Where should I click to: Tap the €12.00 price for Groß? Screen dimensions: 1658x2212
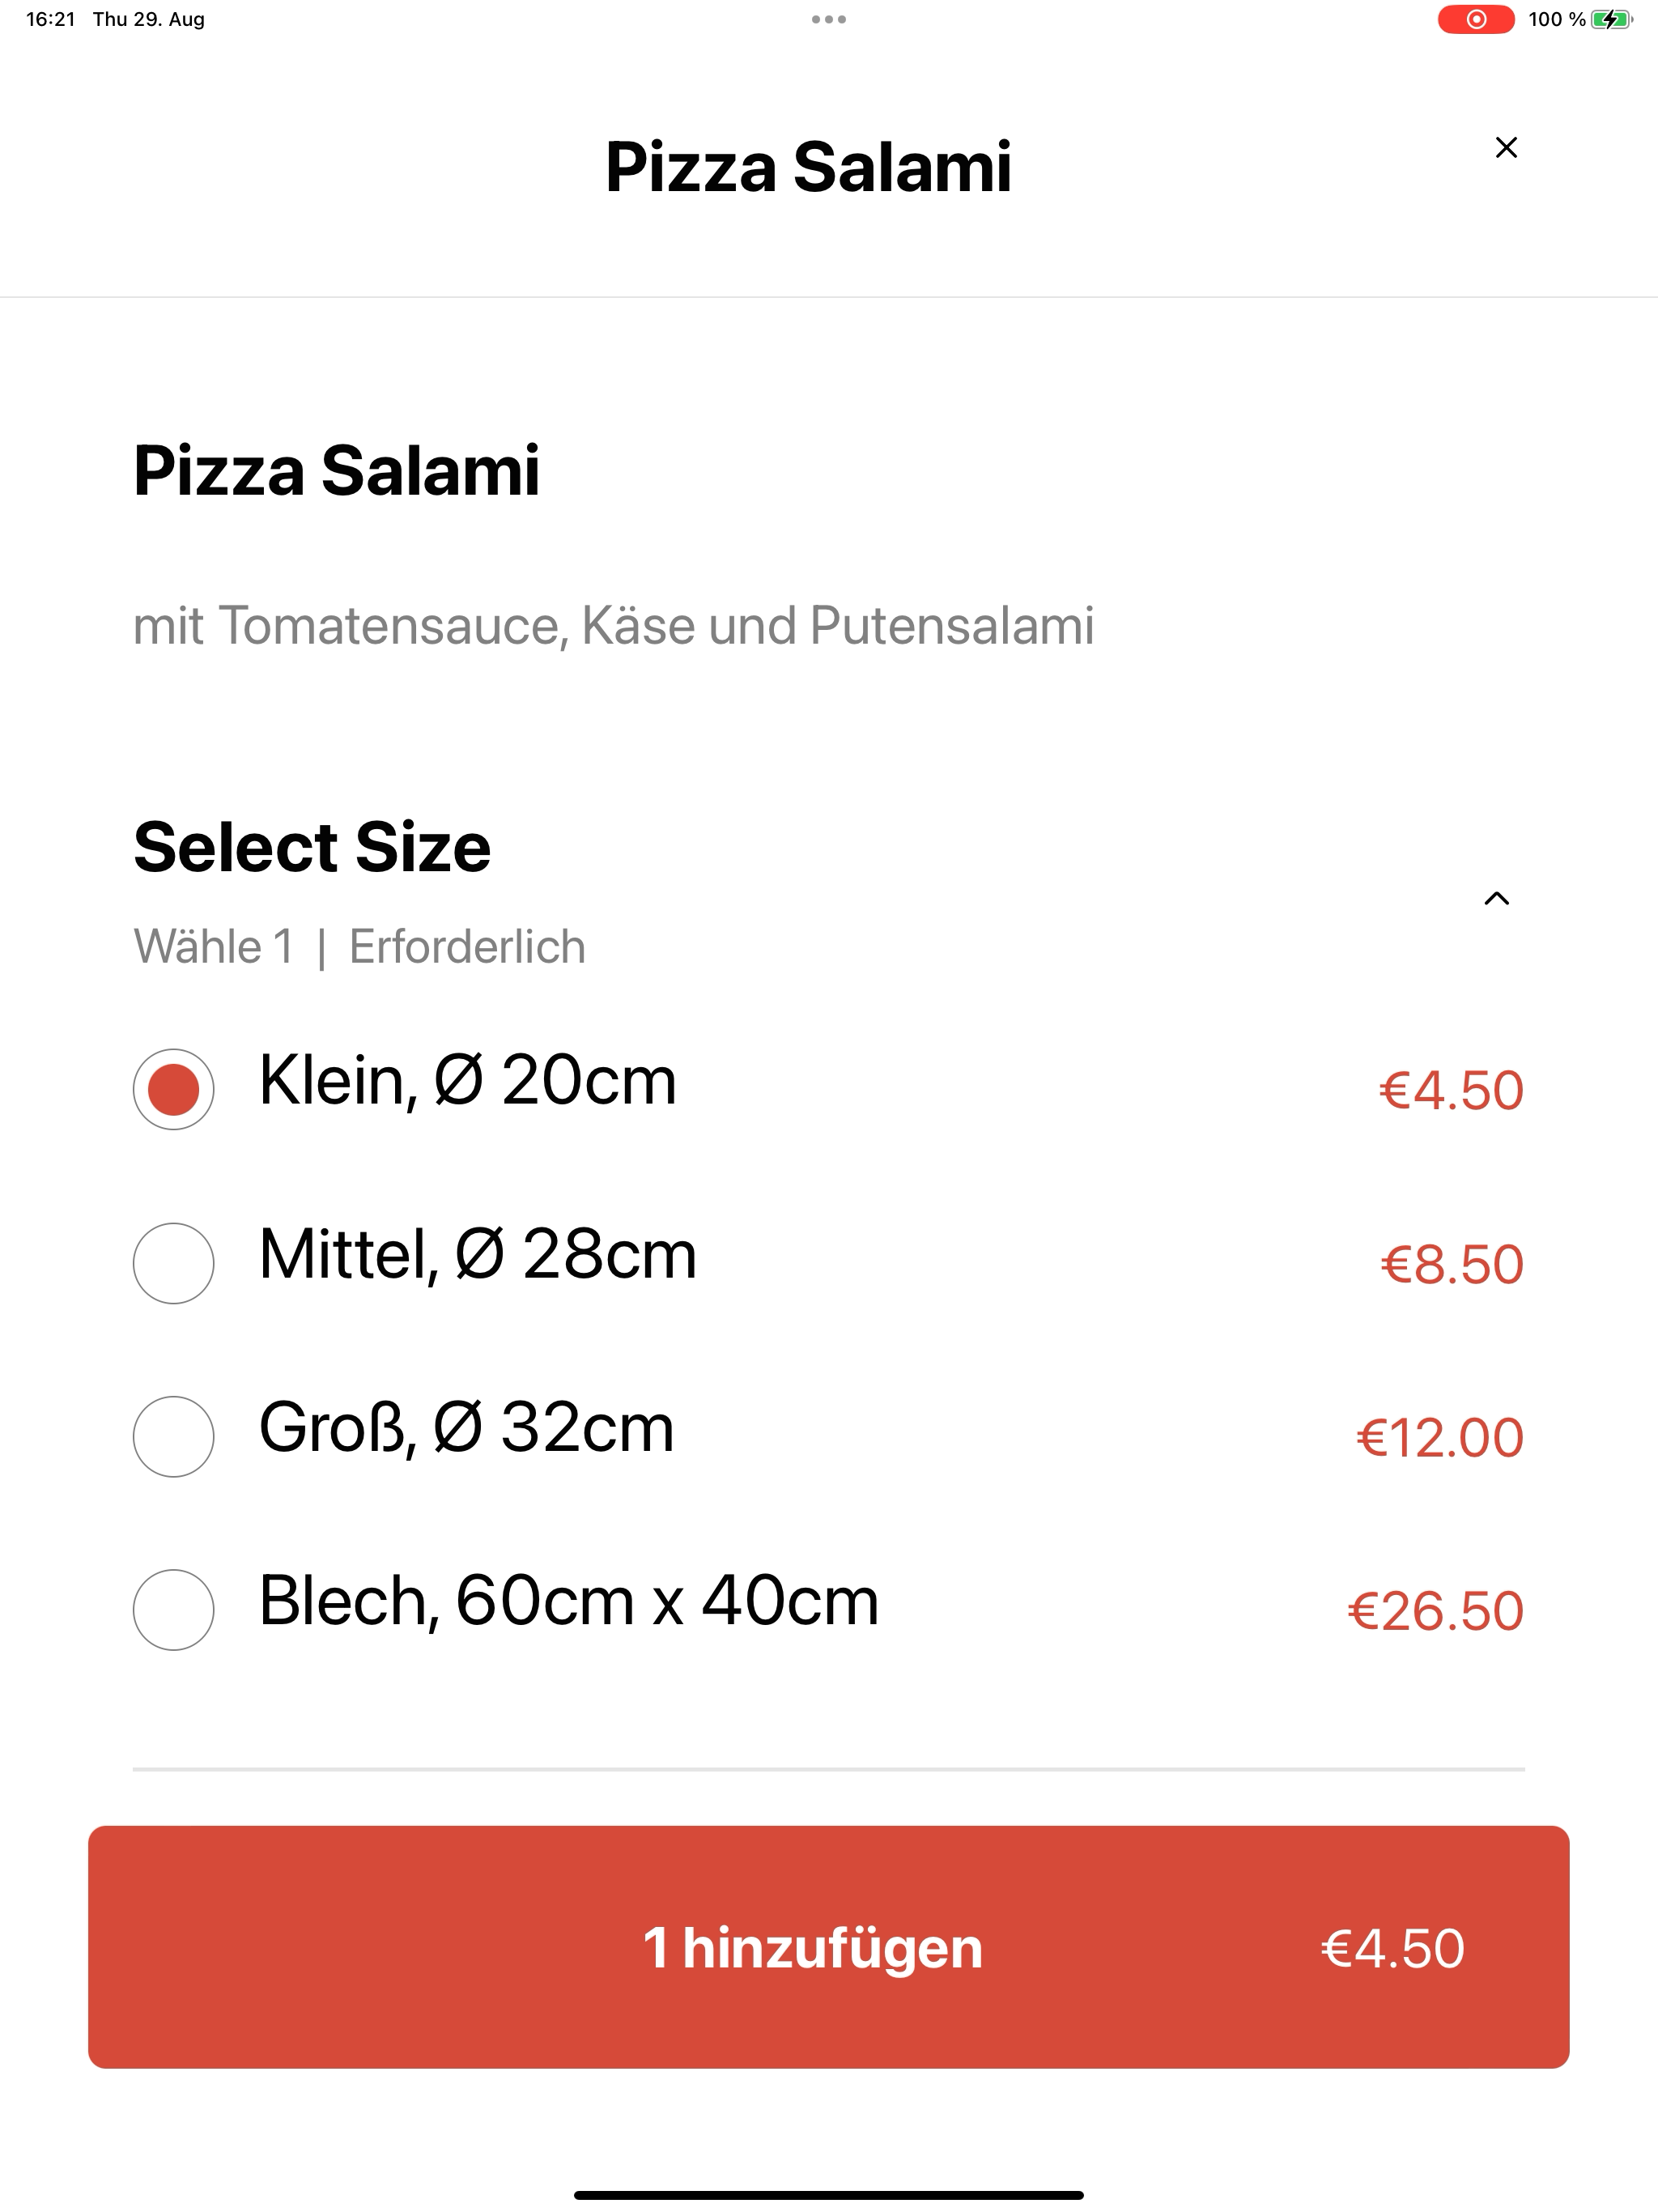click(x=1440, y=1437)
